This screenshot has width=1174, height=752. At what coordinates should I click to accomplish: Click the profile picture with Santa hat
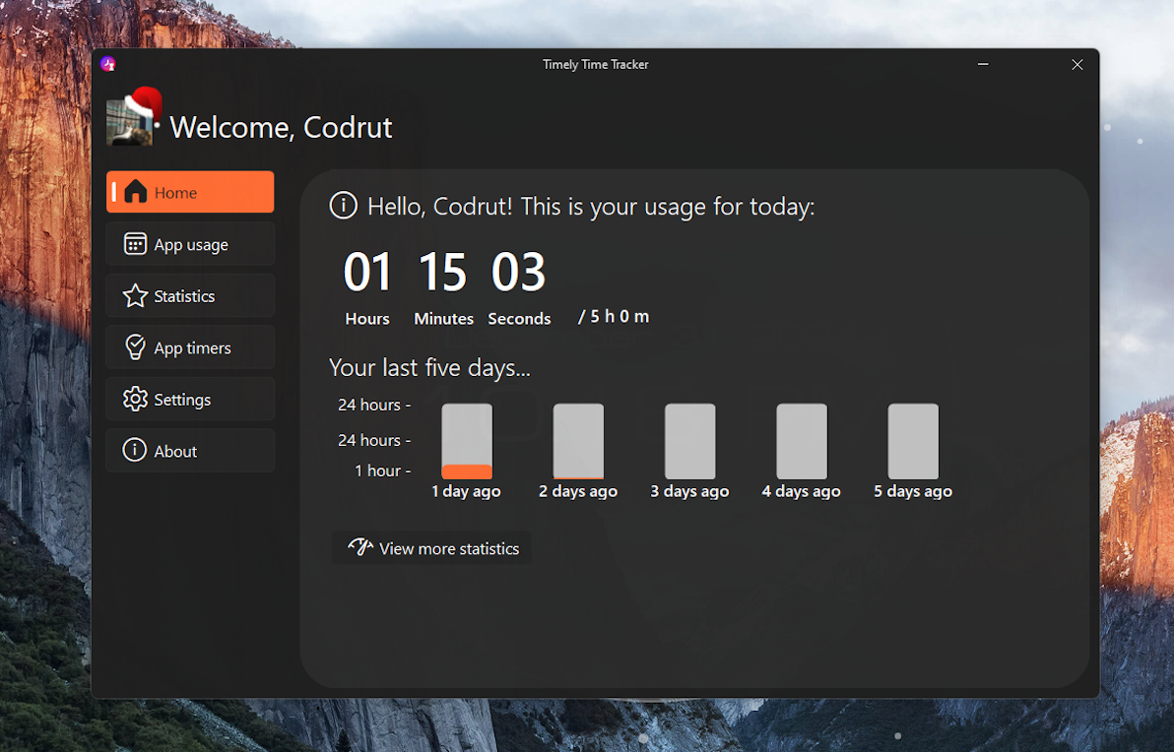coord(134,117)
